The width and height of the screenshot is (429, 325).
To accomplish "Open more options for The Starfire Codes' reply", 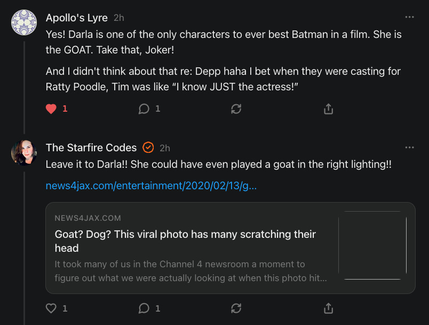I will point(409,148).
